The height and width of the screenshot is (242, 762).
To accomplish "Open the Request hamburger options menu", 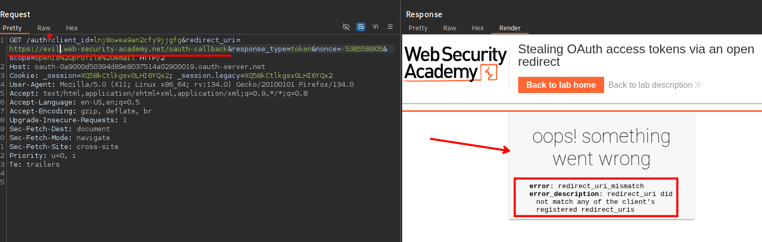I will click(x=390, y=27).
